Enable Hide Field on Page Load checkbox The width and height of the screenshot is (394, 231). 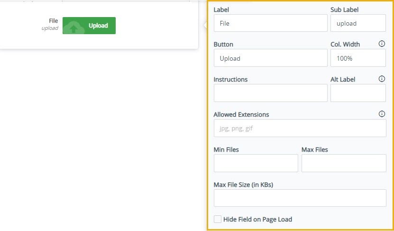pyautogui.click(x=217, y=219)
